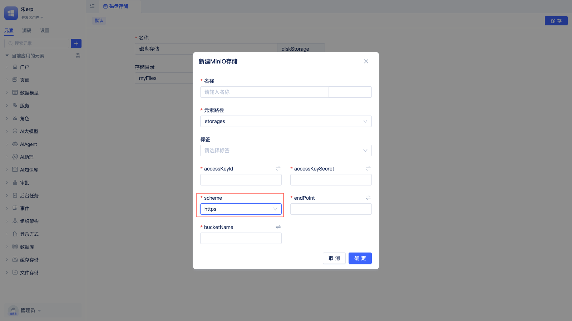Switch to the 源码 tab

click(x=27, y=31)
